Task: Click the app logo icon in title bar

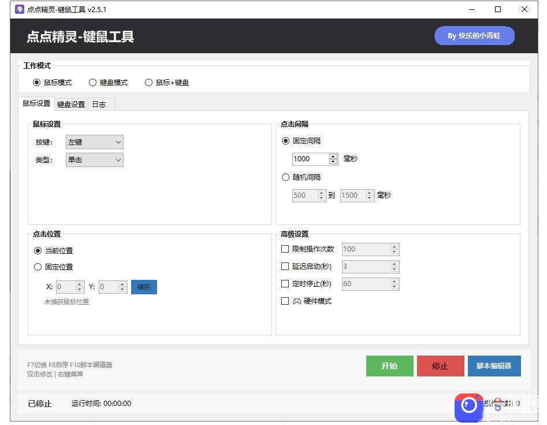Action: (x=20, y=9)
